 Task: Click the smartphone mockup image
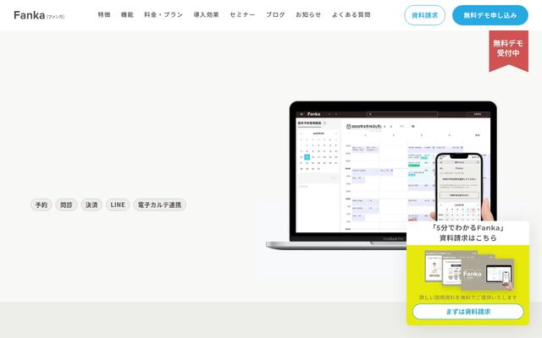pyautogui.click(x=459, y=188)
